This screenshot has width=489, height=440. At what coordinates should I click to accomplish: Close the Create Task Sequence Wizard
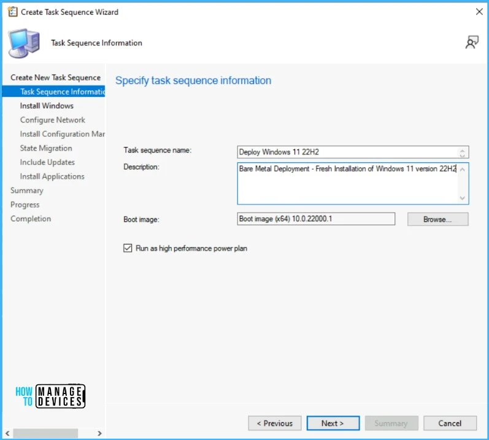[479, 12]
